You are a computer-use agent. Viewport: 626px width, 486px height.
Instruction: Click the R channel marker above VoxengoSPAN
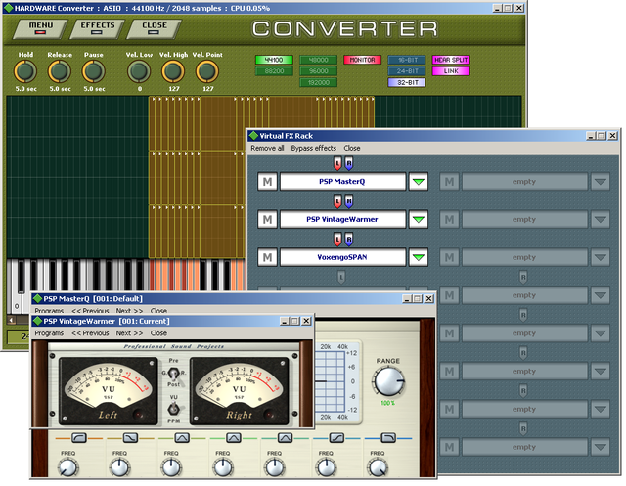click(x=349, y=240)
